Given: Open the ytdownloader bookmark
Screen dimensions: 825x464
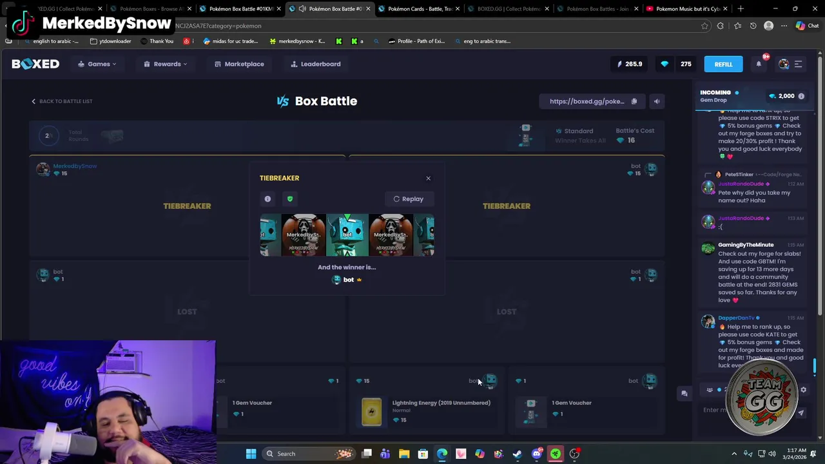Looking at the screenshot, I should (111, 41).
